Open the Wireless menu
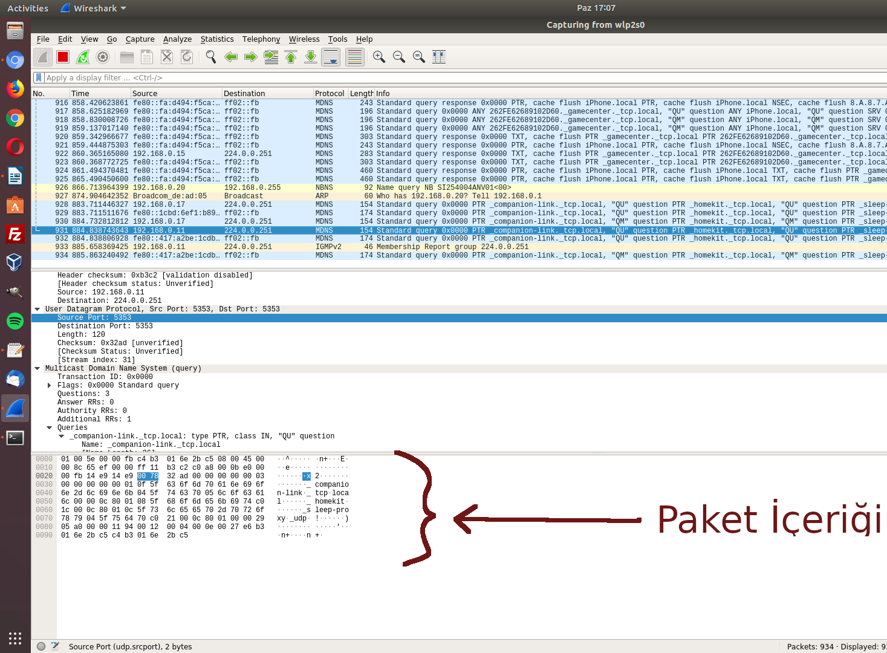The image size is (887, 653). [304, 39]
